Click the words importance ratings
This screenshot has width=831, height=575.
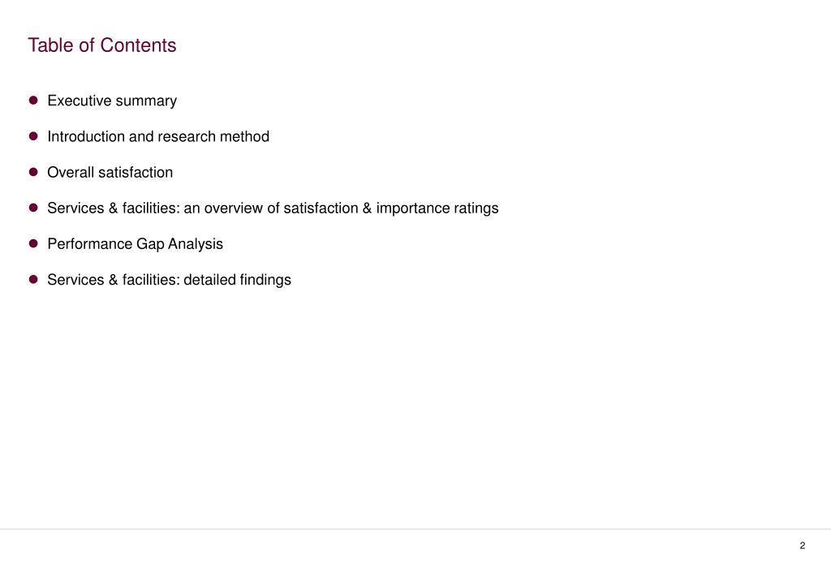[437, 208]
